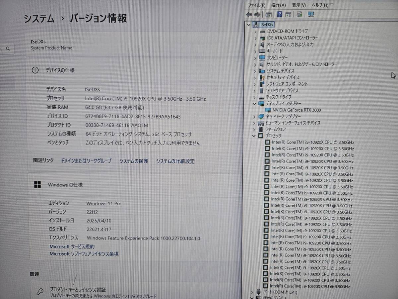Go back in Device Manager toolbar
Viewport: 398px width, 299px height.
point(249,14)
